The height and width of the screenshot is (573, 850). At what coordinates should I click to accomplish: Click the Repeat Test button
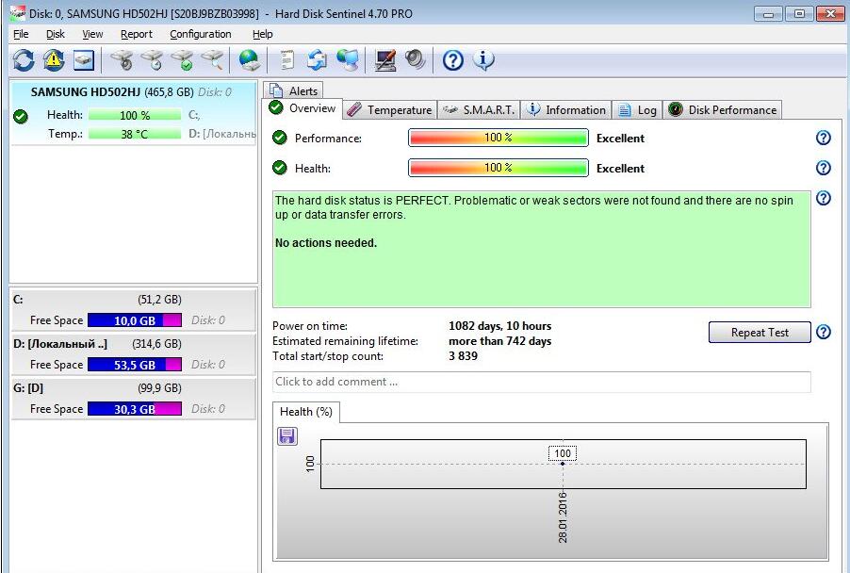tap(760, 333)
